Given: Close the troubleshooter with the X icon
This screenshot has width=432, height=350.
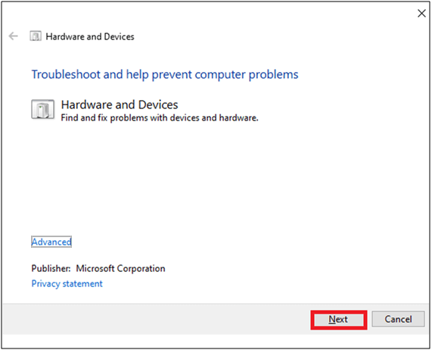Looking at the screenshot, I should [421, 13].
